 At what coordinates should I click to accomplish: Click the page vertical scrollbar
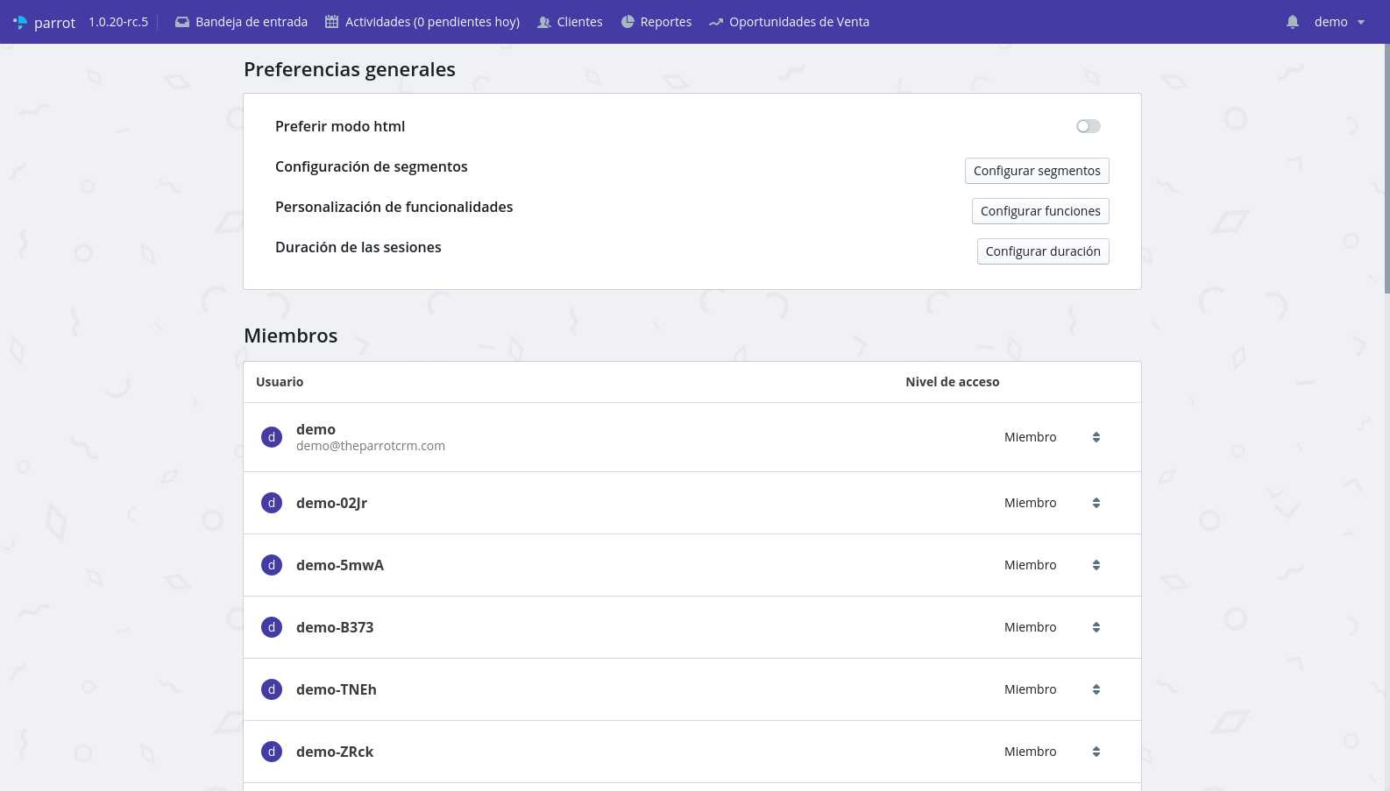1386,166
